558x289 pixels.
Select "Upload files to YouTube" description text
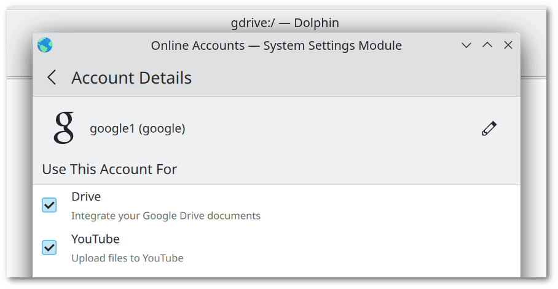pos(127,258)
